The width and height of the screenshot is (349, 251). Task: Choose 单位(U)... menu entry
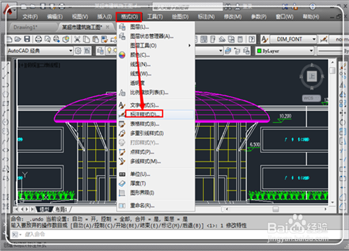click(156, 174)
